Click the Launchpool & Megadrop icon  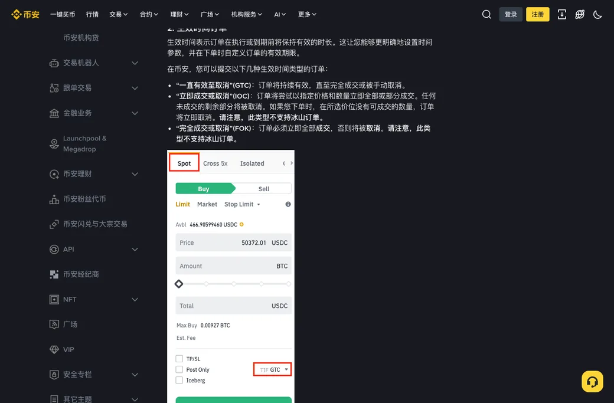click(54, 143)
